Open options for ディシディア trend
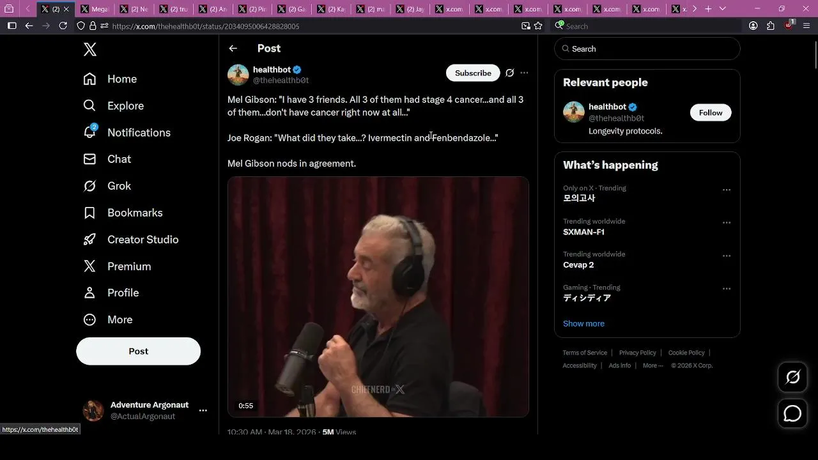 (x=726, y=289)
